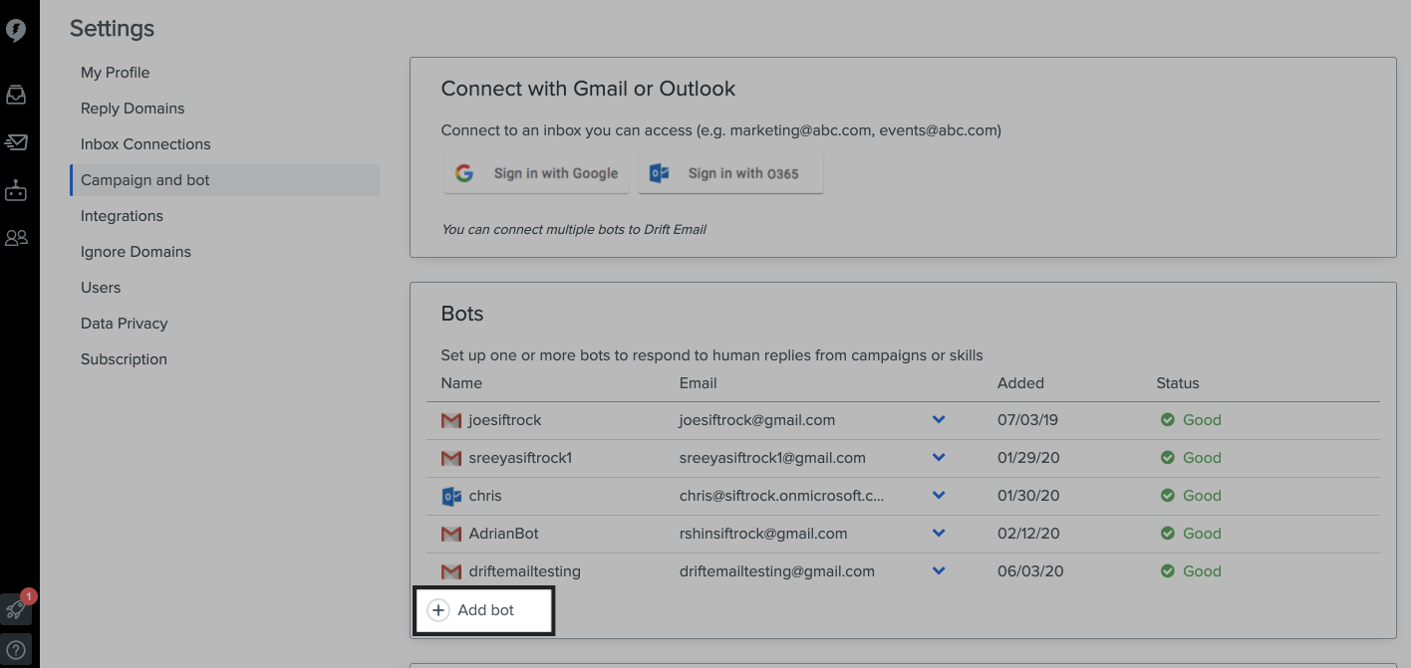Click the Gmail icon beside AdrianBot
This screenshot has height=668, width=1411.
tap(450, 534)
